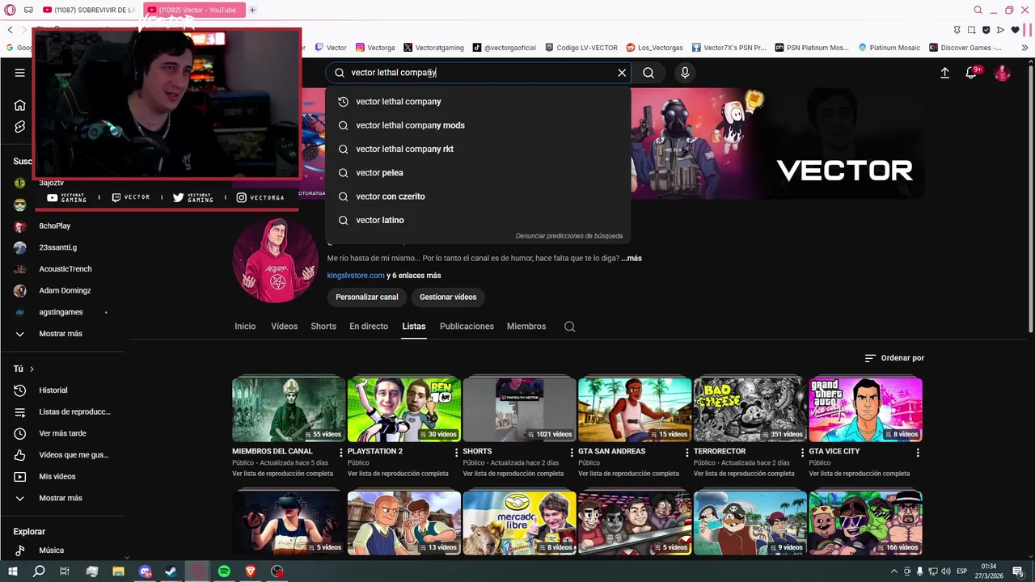The width and height of the screenshot is (1035, 582).
Task: Click Gestionar vídeos button
Action: (448, 297)
